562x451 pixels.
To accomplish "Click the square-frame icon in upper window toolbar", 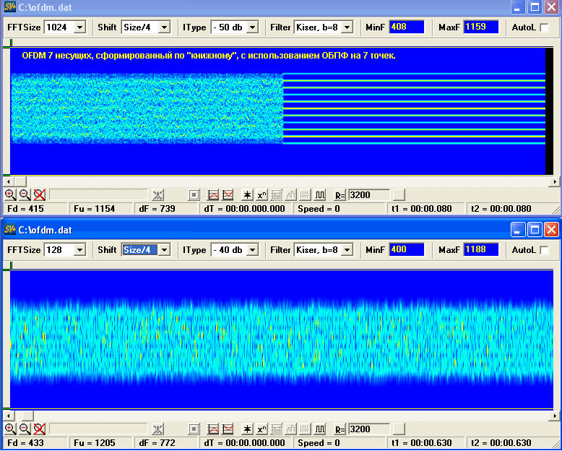I will click(194, 195).
